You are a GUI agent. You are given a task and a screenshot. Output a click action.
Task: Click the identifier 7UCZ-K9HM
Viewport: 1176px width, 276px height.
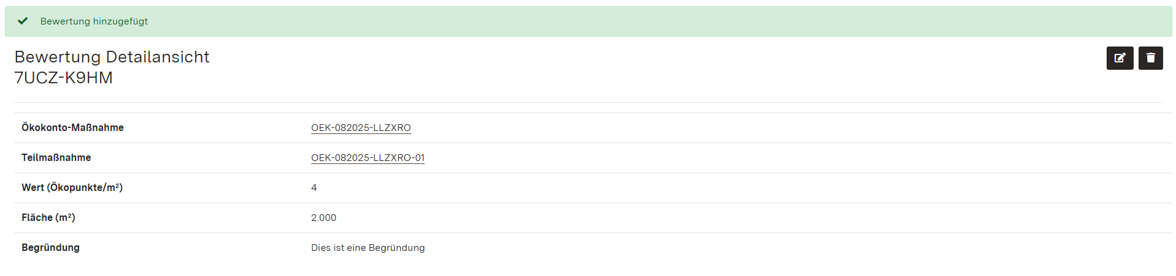63,78
